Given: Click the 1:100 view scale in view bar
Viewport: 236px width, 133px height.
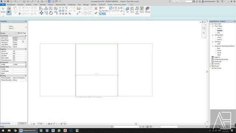Looking at the screenshot, I should pos(33,124).
